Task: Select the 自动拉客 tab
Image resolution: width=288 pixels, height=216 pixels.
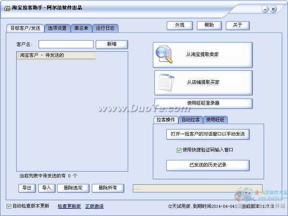Action: point(191,120)
